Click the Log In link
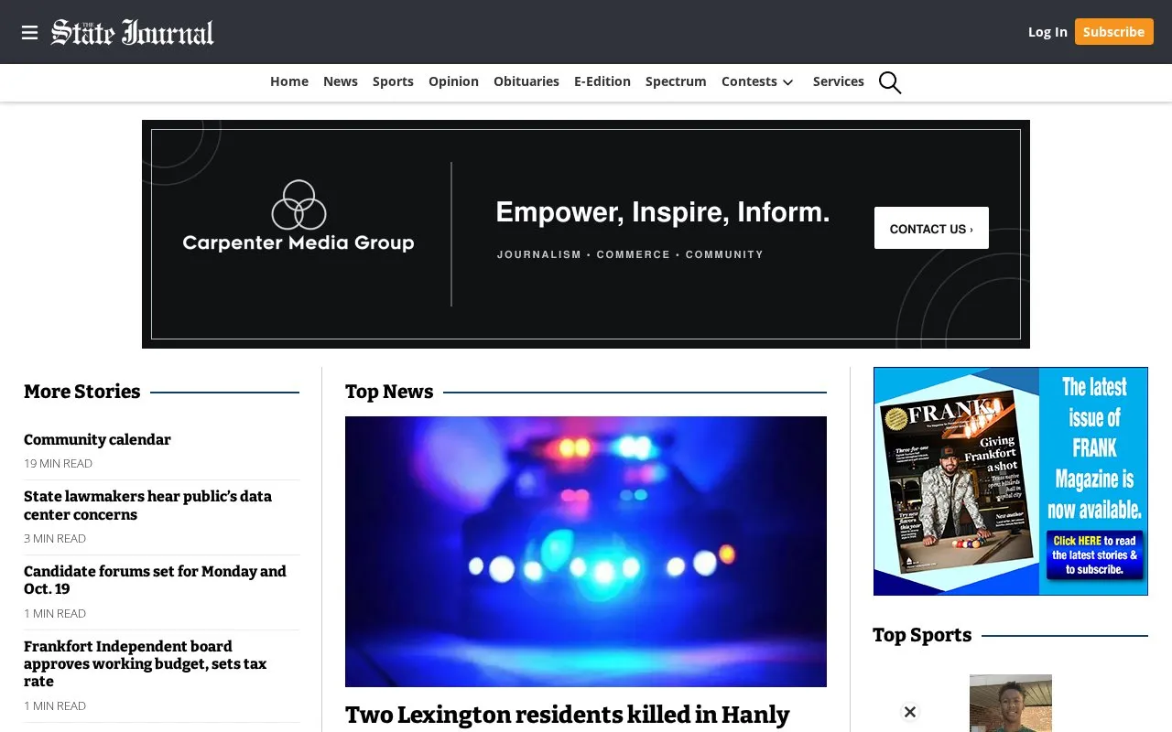 (x=1047, y=32)
